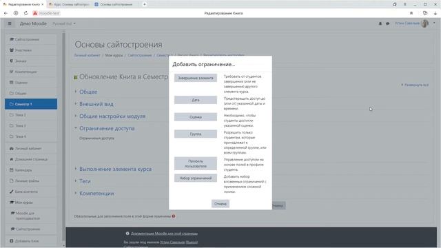441x248 pixels.
Task: Open 'Личные файлы' in the sidebar
Action: 31,180
